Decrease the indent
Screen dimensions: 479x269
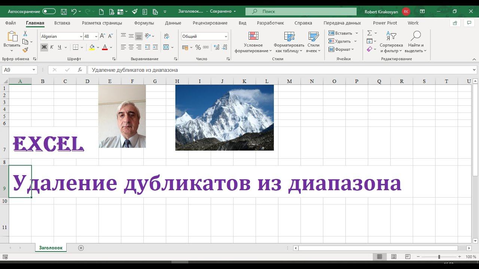coord(147,47)
